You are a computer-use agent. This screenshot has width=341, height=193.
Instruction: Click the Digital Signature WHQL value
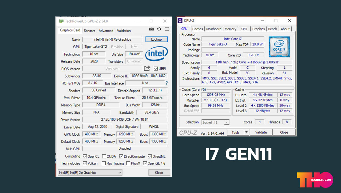coord(154,126)
